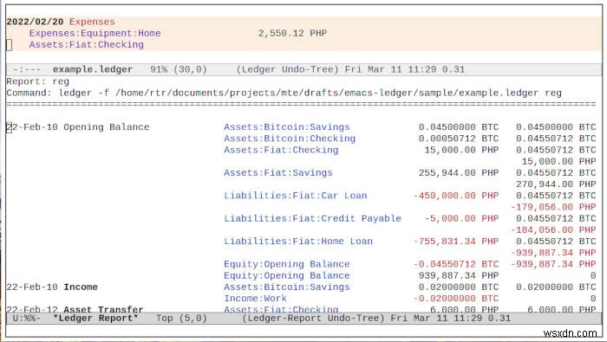Click the -450,000.00 PHP amount

[x=455, y=196]
